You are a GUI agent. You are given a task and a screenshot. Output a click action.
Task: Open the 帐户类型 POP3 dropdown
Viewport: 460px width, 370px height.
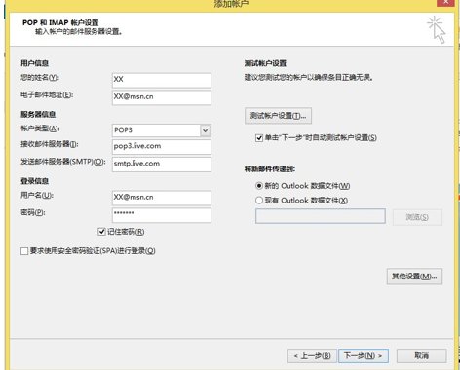[x=206, y=130]
